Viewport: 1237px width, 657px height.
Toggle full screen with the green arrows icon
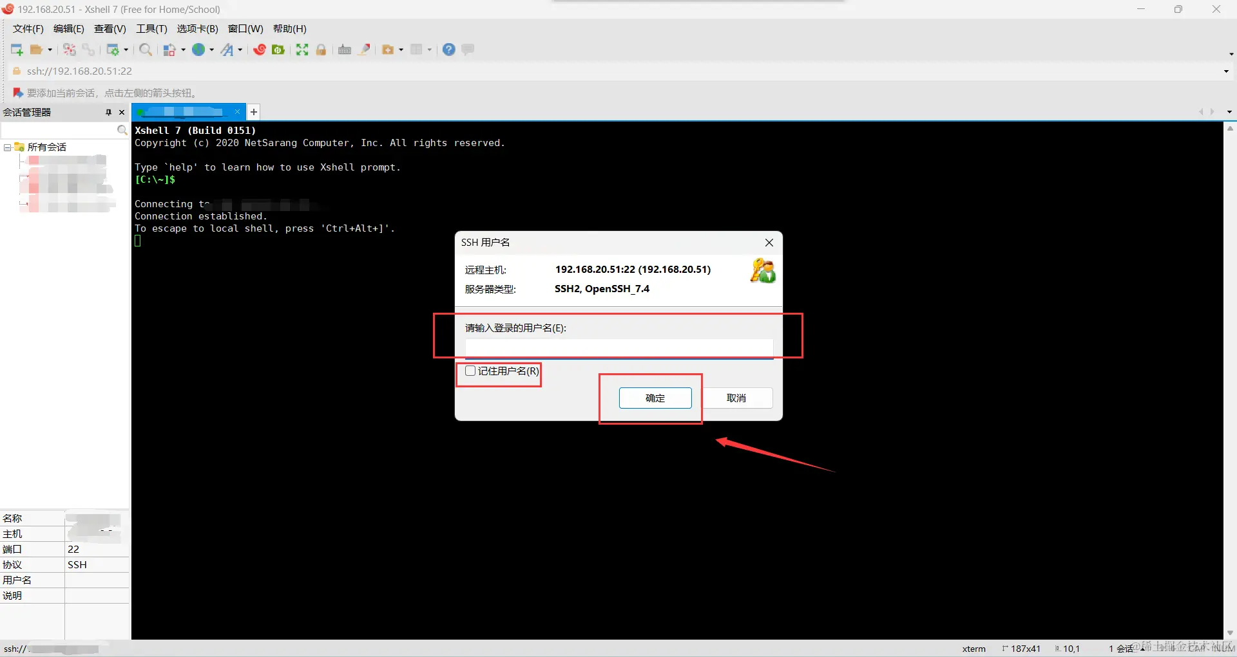[x=302, y=50]
